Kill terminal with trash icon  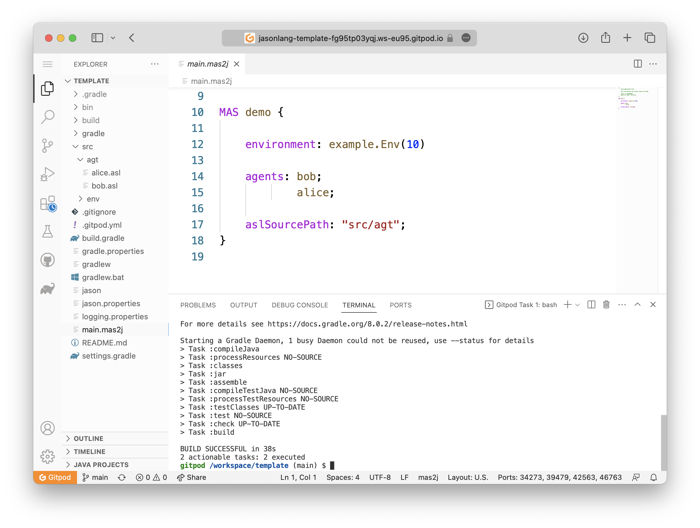606,305
